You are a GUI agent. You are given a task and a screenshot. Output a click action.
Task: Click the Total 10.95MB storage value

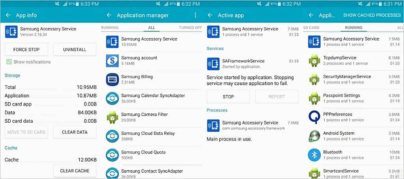[87, 87]
